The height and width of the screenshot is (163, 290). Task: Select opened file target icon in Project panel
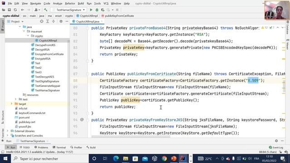click(42, 21)
